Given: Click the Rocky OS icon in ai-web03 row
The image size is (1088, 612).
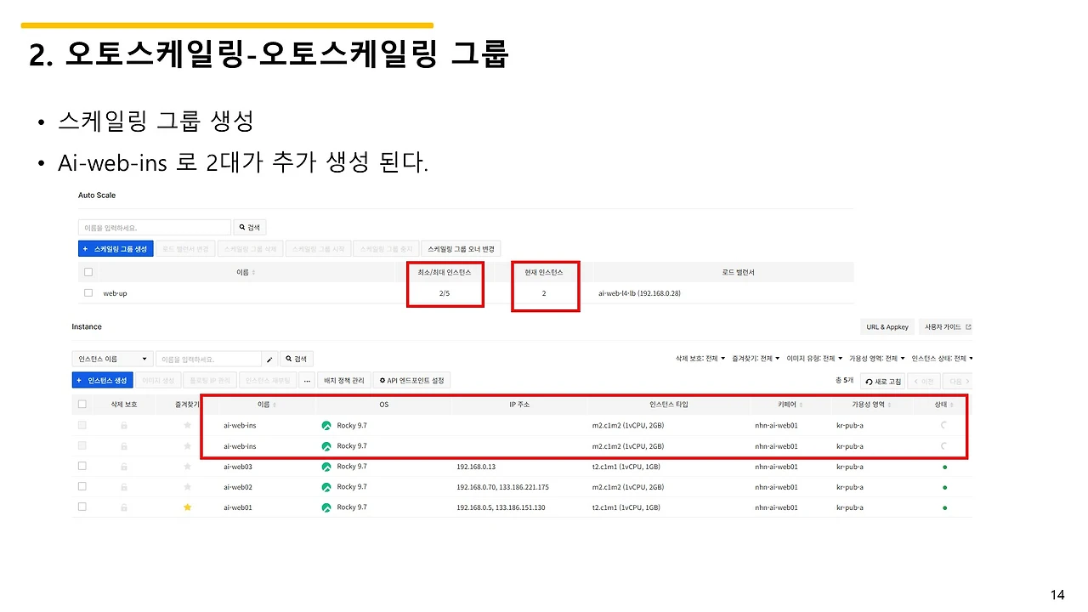Looking at the screenshot, I should (326, 467).
